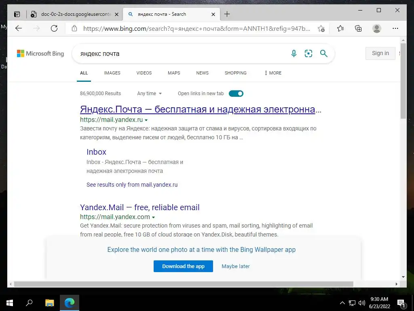Screen dimensions: 414x311
Task: View site info via lock icon
Action: (x=74, y=28)
